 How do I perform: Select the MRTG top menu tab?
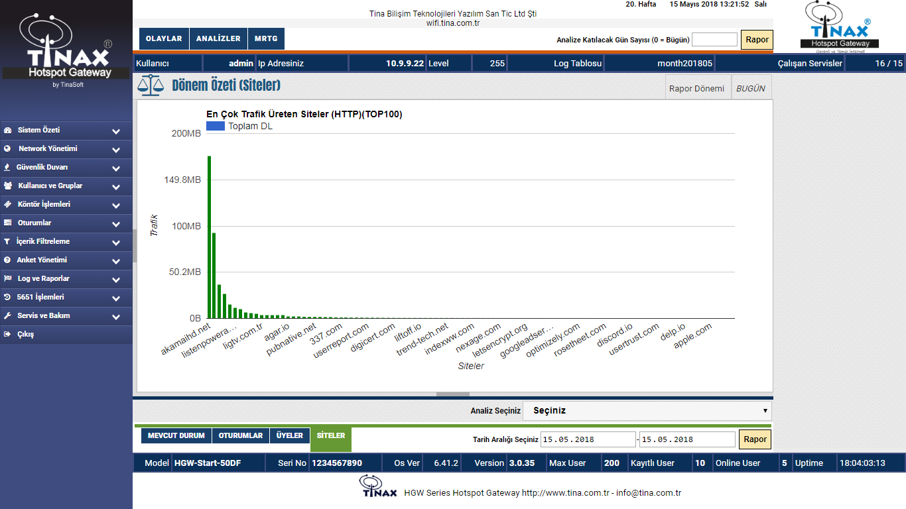266,39
